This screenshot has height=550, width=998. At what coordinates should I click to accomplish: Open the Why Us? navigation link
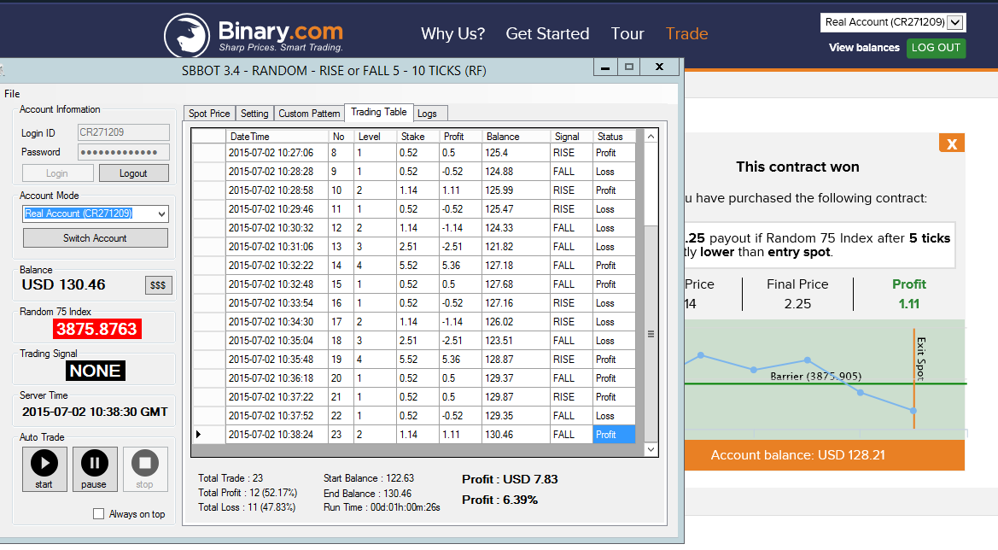click(452, 34)
